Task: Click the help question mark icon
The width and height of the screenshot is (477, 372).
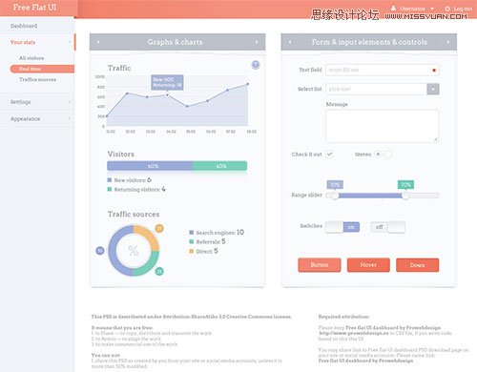Action: pyautogui.click(x=256, y=65)
